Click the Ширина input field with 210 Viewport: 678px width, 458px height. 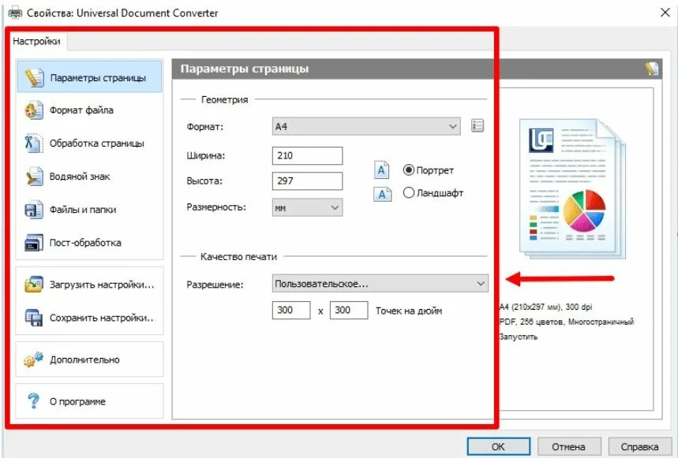tap(308, 156)
